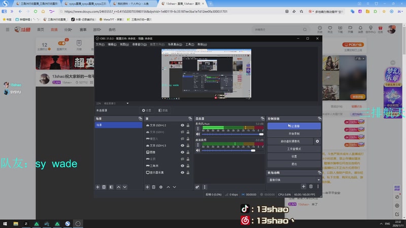Viewport: 406px width, 228px height.
Task: Open OBS 场景集合 menu
Action: 175,45
